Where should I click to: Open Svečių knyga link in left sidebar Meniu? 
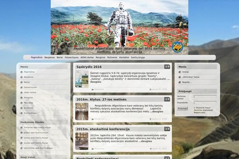(x=30, y=113)
